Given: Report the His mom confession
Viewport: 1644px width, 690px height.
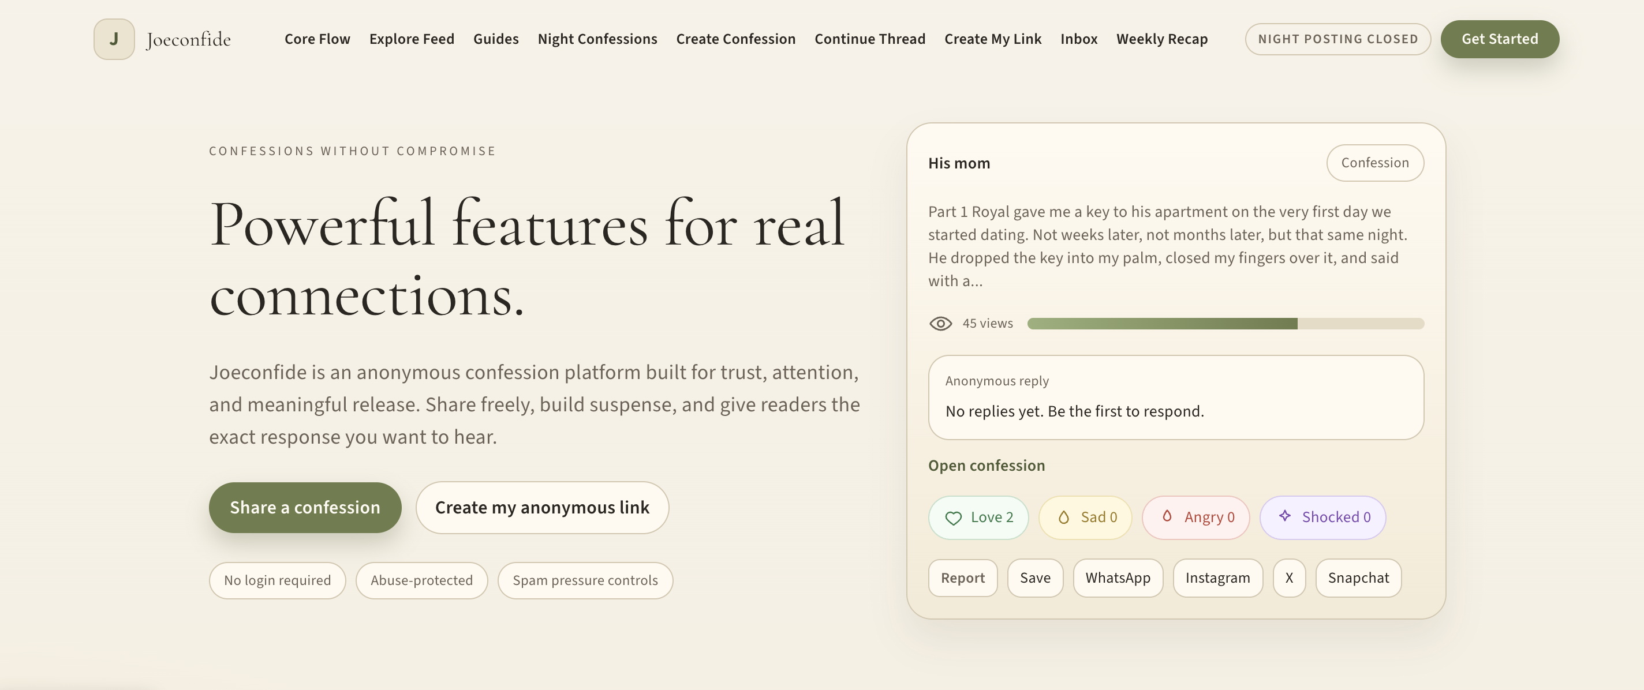Looking at the screenshot, I should coord(962,577).
